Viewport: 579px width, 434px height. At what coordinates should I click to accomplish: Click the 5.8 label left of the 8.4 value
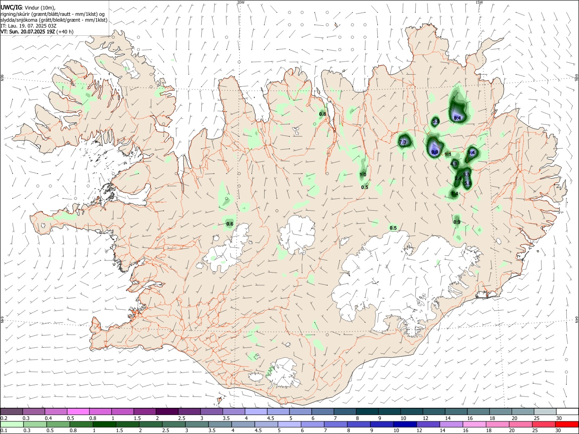coord(436,122)
